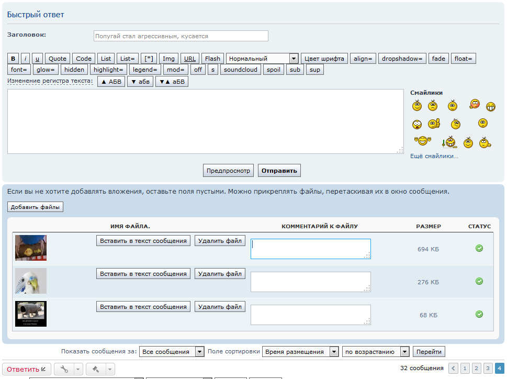Screen dimensions: 507x379
Task: Insert the blushing red-faced smiley
Action: tap(474, 104)
